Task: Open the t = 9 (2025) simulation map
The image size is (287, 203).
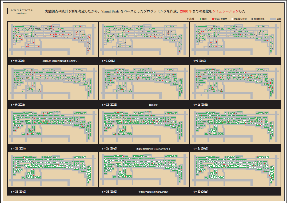Action: coord(53,83)
